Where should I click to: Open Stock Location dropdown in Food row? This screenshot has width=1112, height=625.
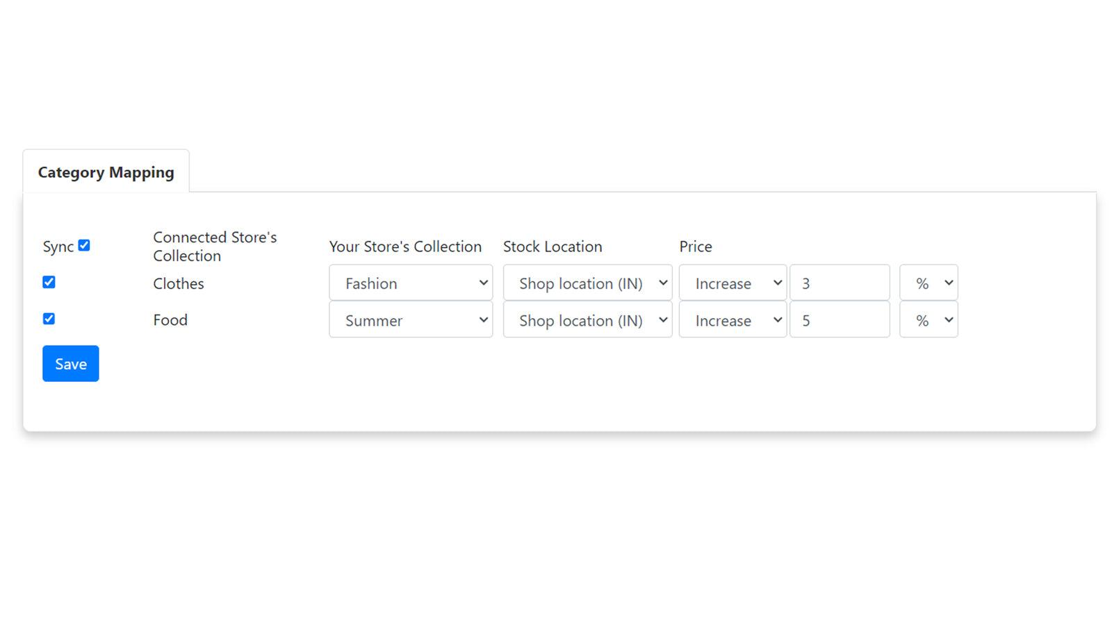click(587, 320)
